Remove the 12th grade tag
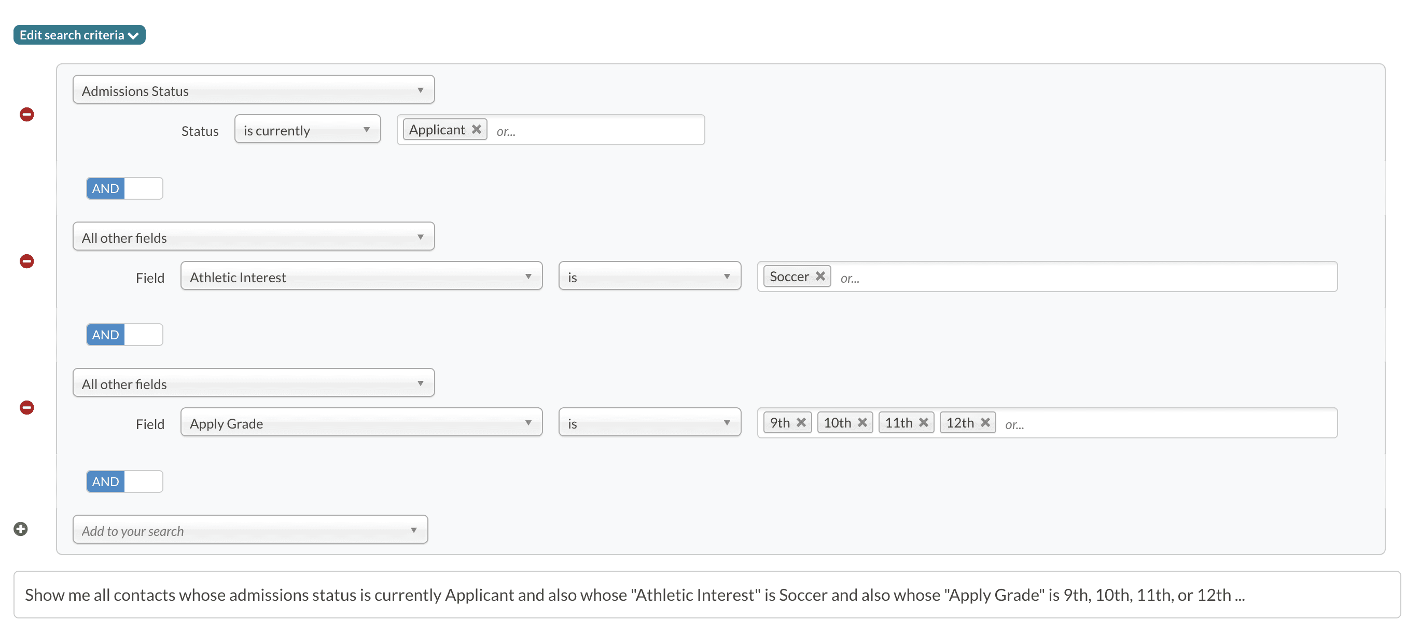 coord(985,422)
